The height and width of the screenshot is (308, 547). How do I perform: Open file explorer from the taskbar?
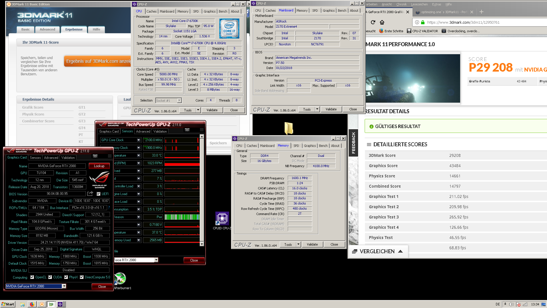click(x=23, y=304)
